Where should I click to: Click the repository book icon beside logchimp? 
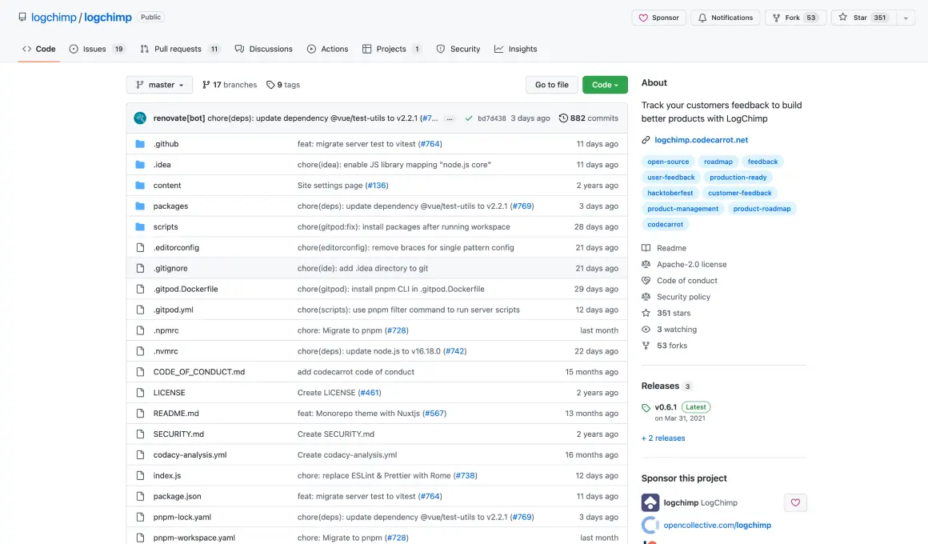coord(22,16)
